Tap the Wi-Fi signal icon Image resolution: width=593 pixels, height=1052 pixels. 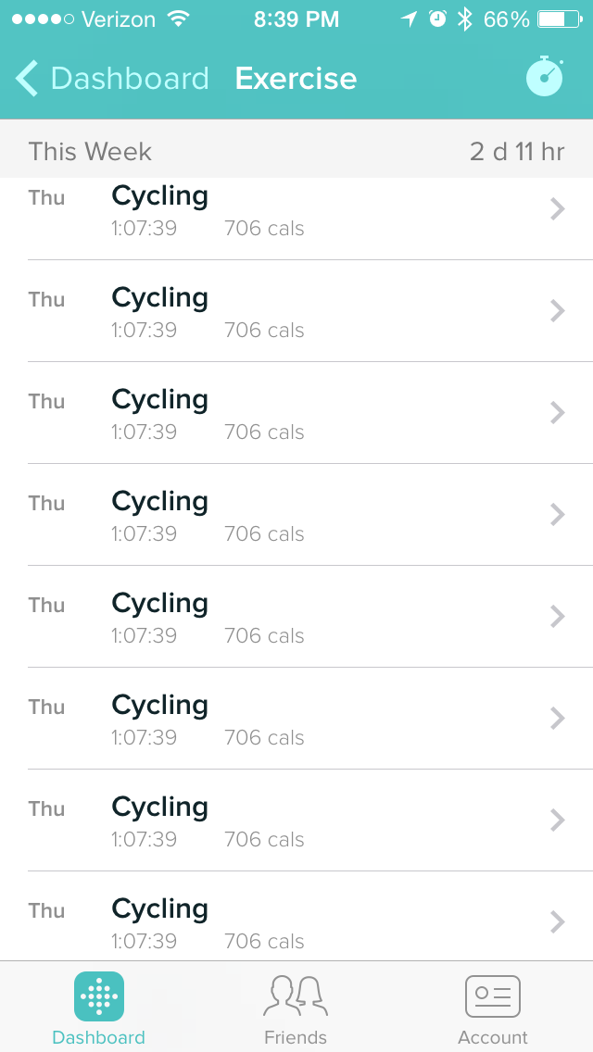tap(177, 19)
